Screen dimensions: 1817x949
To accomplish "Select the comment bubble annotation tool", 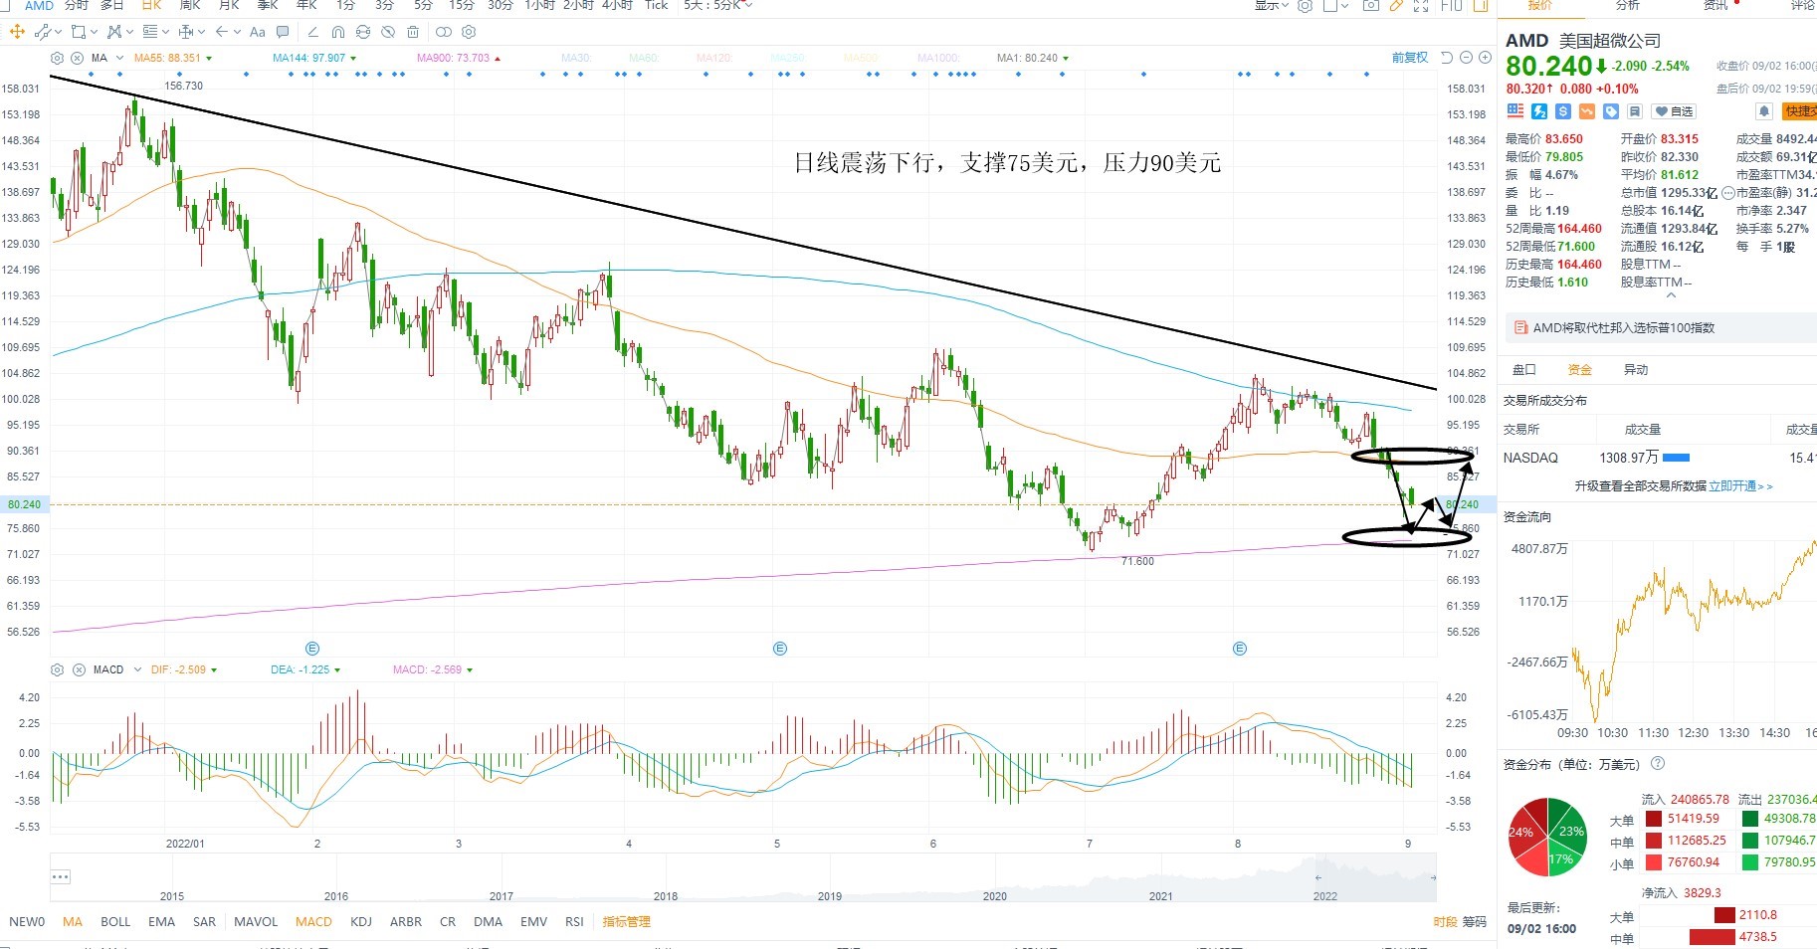I will tap(283, 32).
